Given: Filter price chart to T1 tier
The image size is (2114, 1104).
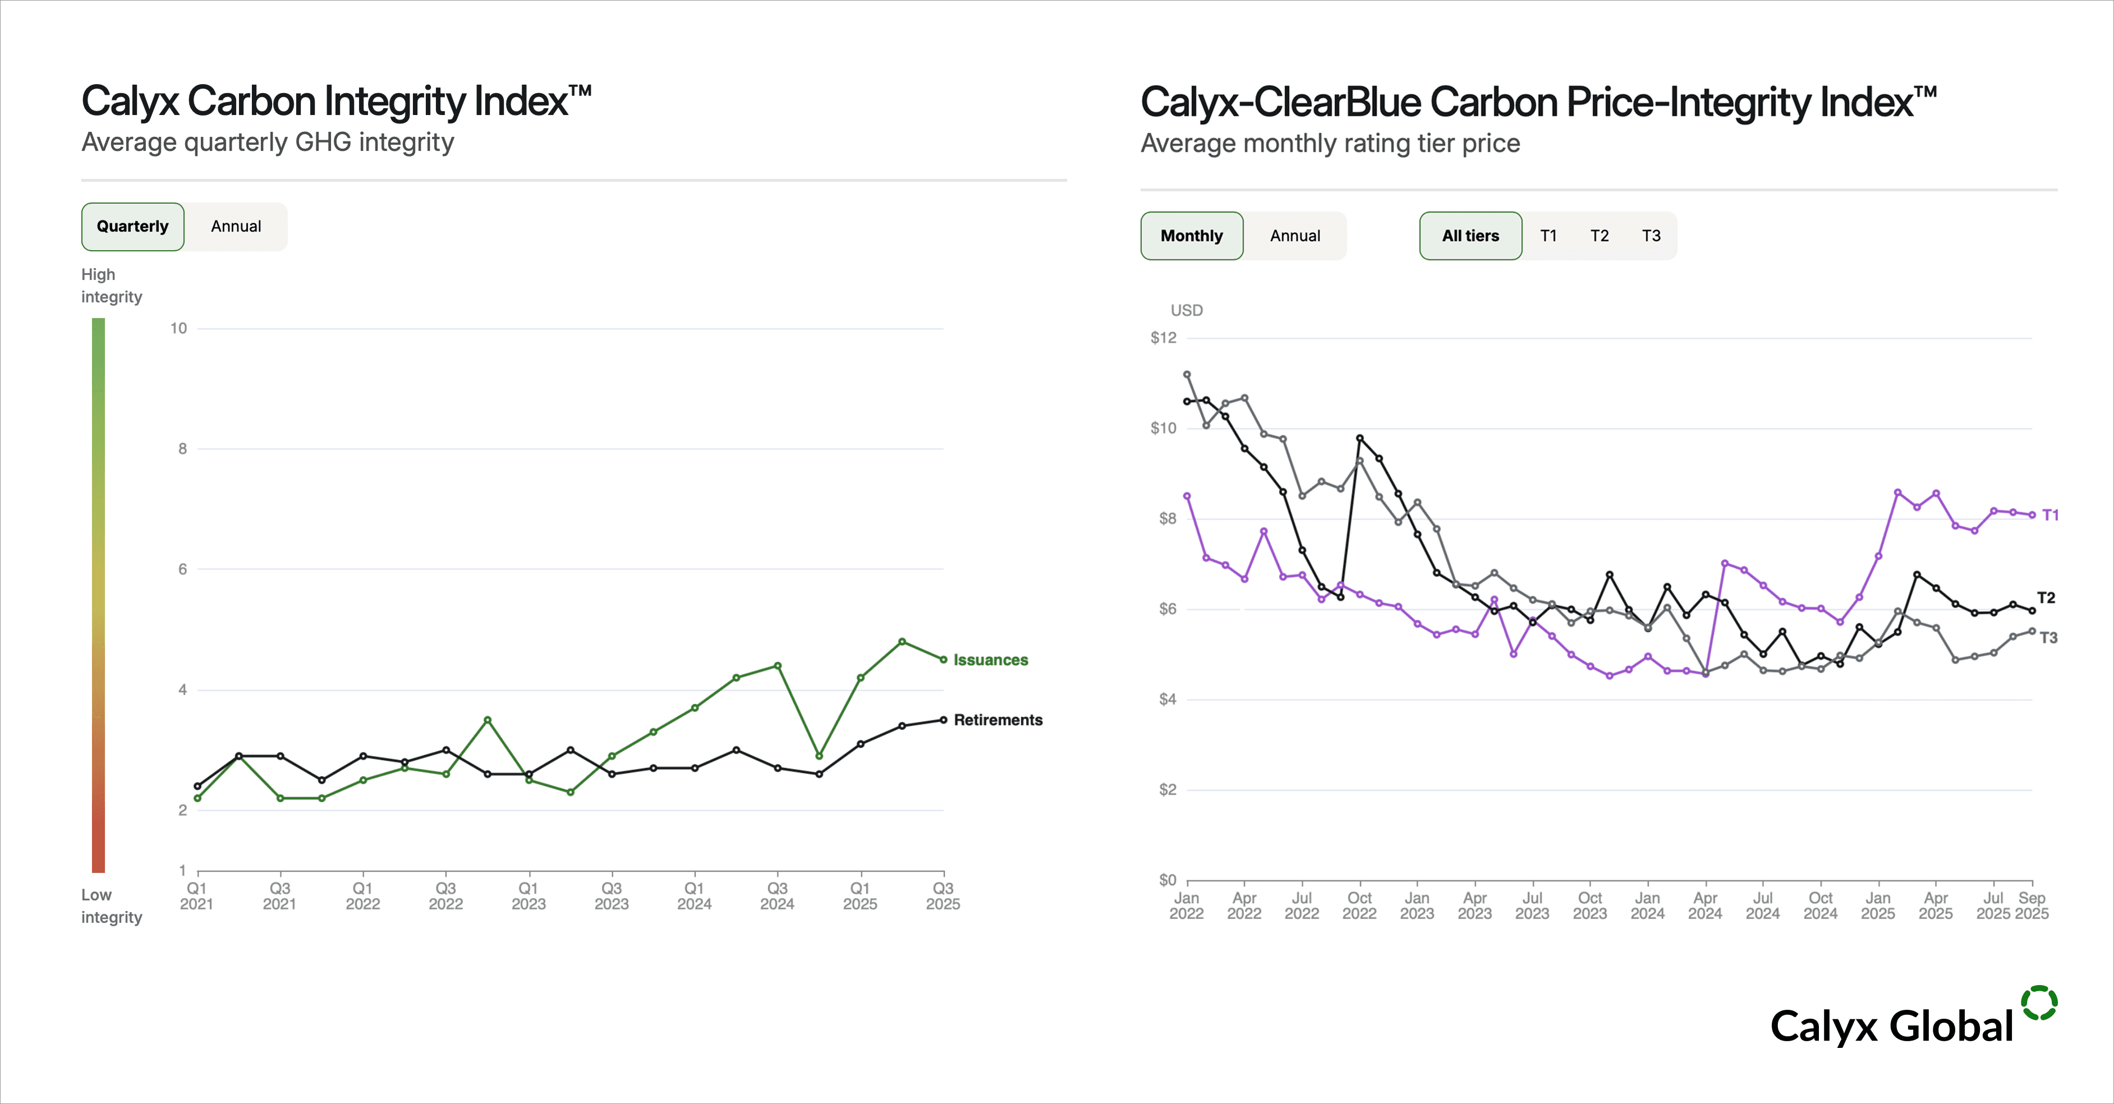Looking at the screenshot, I should pyautogui.click(x=1548, y=236).
